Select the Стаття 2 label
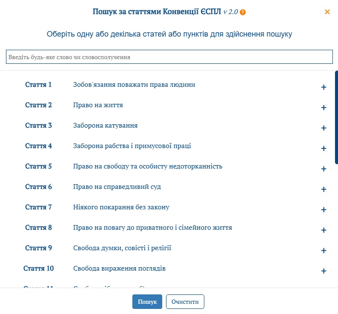Screen dimensions: 338x314 38,105
